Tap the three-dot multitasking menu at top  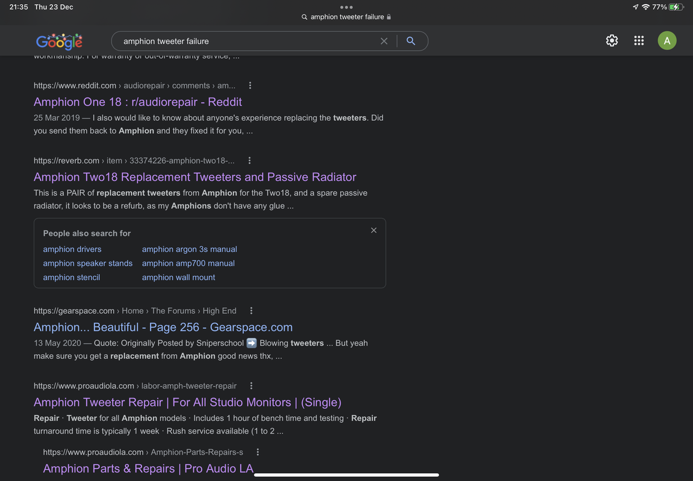[347, 7]
